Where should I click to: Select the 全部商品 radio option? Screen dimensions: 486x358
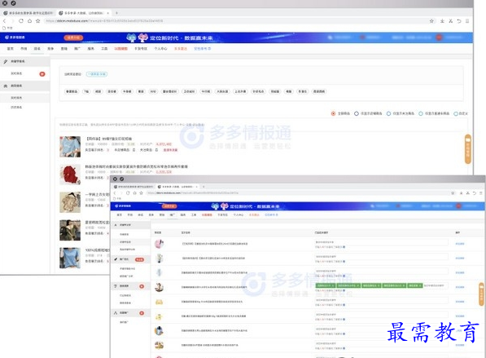(x=333, y=113)
